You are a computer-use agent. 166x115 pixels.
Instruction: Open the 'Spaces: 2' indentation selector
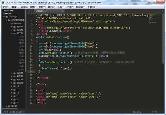[x=137, y=112]
